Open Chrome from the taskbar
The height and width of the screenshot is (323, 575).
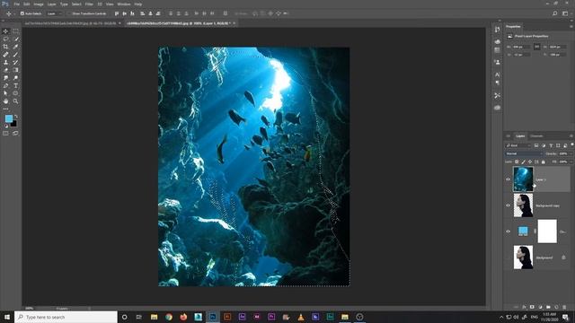[169, 317]
